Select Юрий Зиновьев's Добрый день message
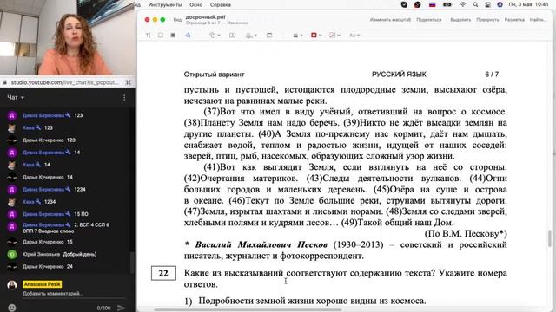Screen dimensions: 556x312 79,254
